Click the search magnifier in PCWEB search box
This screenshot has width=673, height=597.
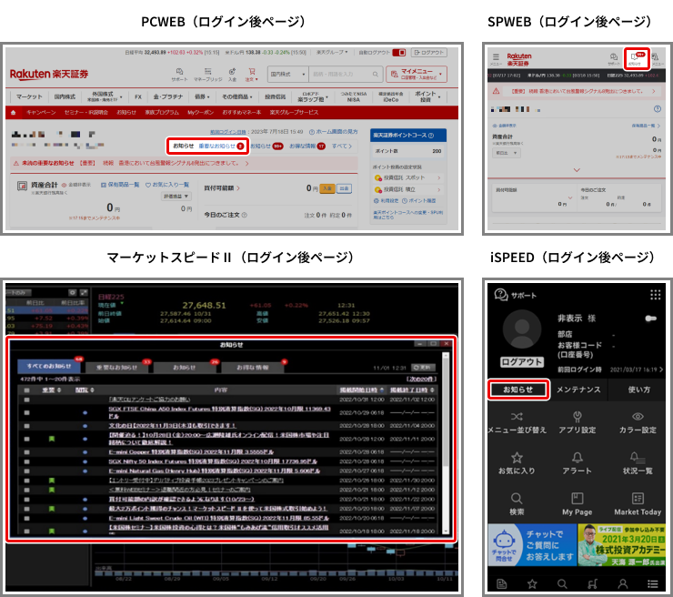click(x=375, y=75)
